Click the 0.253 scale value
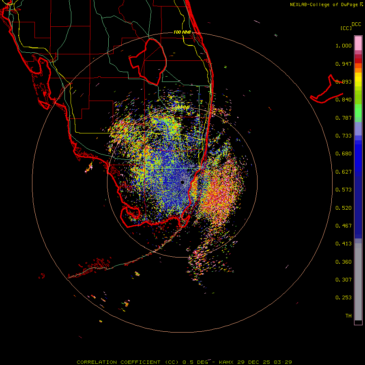 pos(344,298)
